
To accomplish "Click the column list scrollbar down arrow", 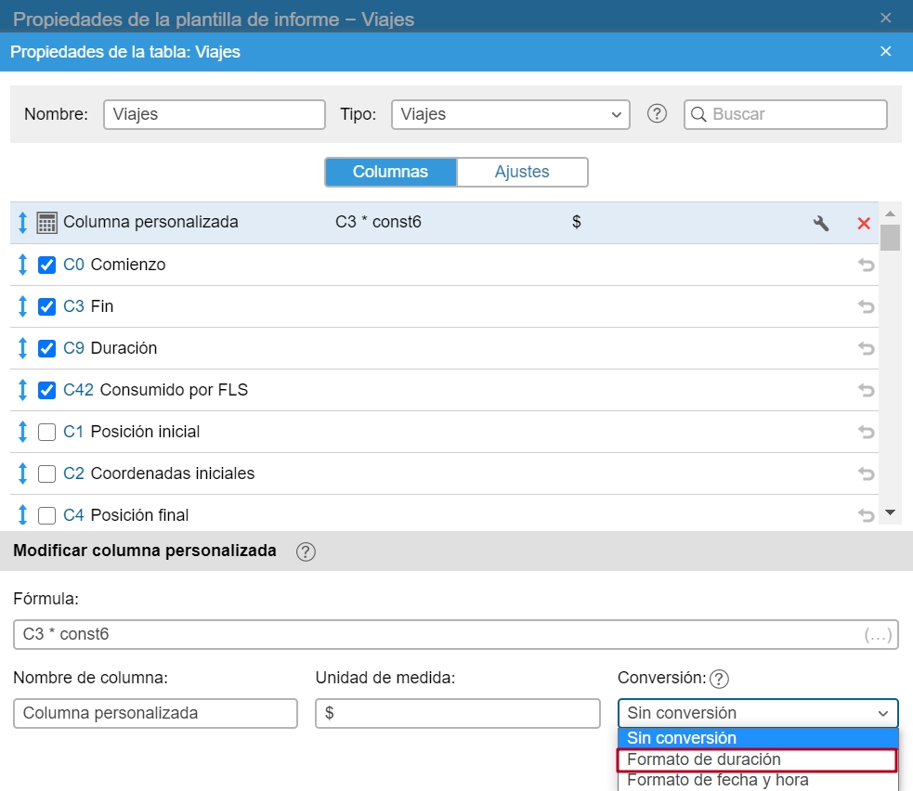I will click(x=890, y=512).
